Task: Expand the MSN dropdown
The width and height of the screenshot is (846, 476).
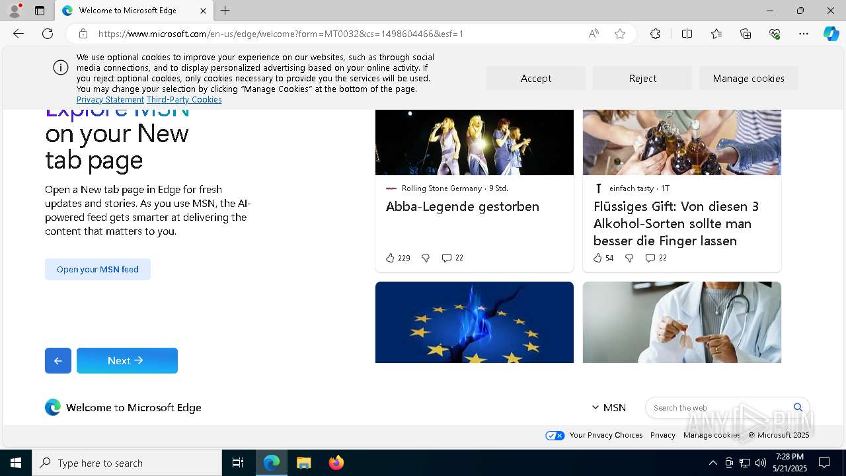Action: tap(609, 407)
